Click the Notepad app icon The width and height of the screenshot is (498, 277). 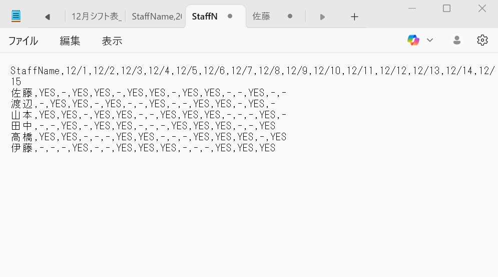pos(16,16)
